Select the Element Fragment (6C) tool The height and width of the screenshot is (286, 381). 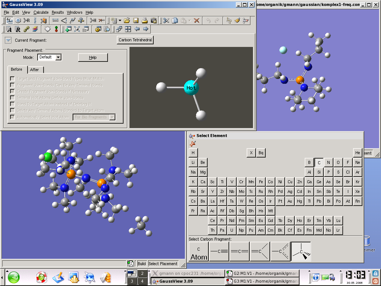pyautogui.click(x=9, y=21)
